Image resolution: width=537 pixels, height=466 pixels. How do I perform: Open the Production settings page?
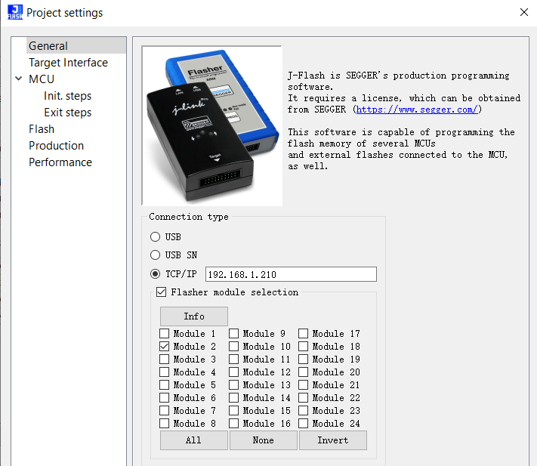click(x=56, y=146)
